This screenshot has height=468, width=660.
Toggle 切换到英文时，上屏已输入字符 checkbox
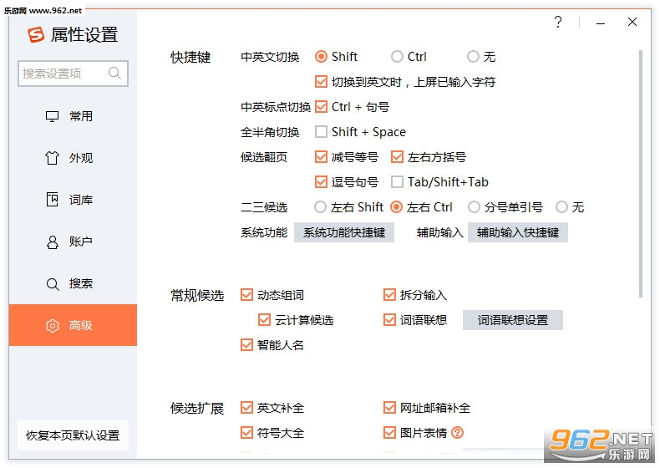tap(321, 82)
